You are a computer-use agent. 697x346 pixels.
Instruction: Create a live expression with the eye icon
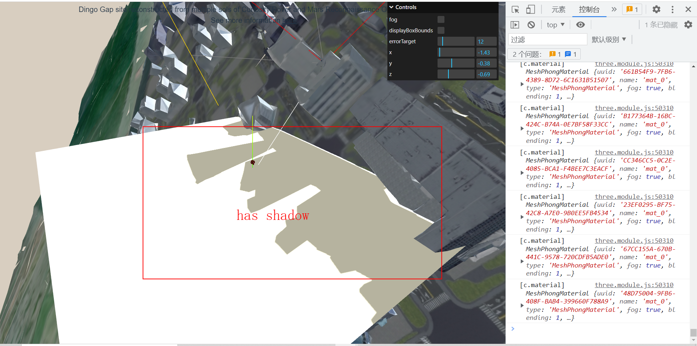point(580,24)
